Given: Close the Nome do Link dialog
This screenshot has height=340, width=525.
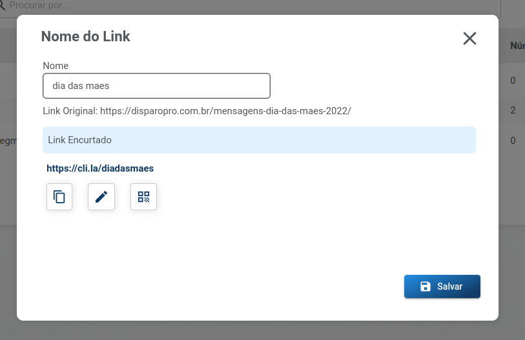Looking at the screenshot, I should pos(469,38).
